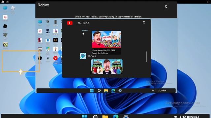Open the folder icon on the outer bottom taskbar
The width and height of the screenshot is (211, 118).
(105, 116)
